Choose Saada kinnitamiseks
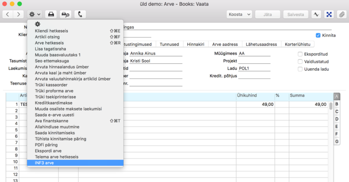This screenshot has height=182, width=349. pyautogui.click(x=75, y=133)
